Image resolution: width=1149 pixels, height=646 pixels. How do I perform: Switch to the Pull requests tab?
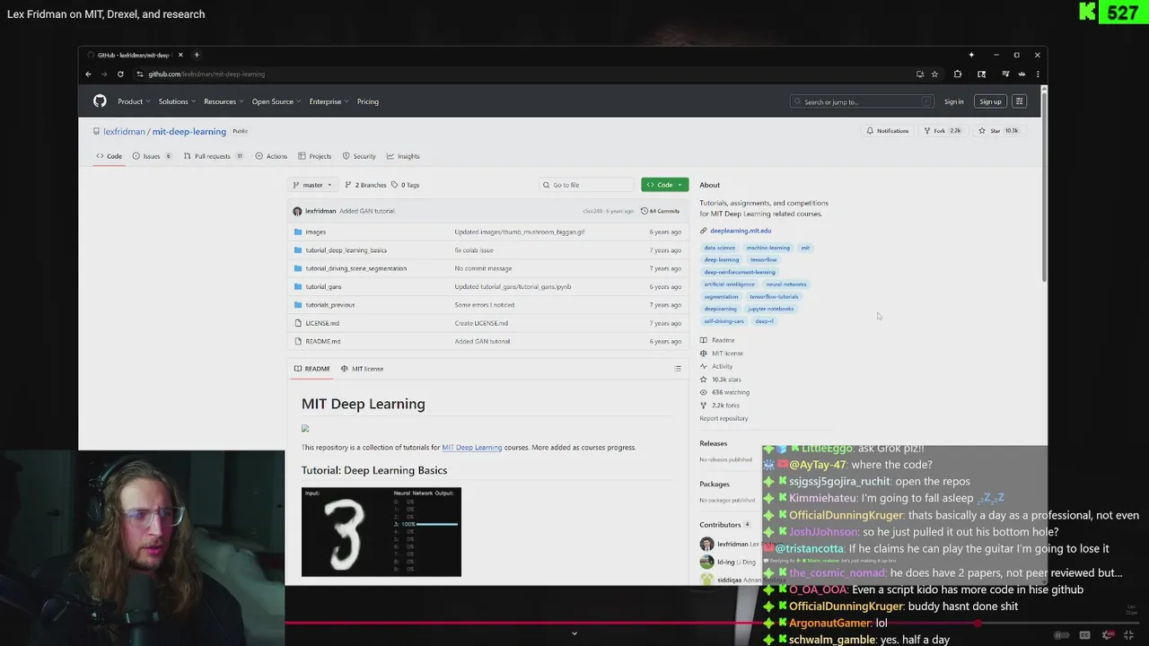click(213, 156)
